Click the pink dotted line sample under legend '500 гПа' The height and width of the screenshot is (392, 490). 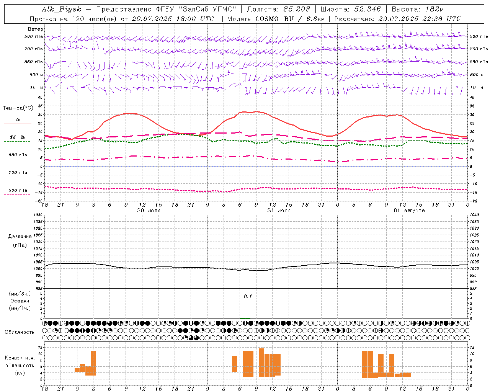click(17, 195)
